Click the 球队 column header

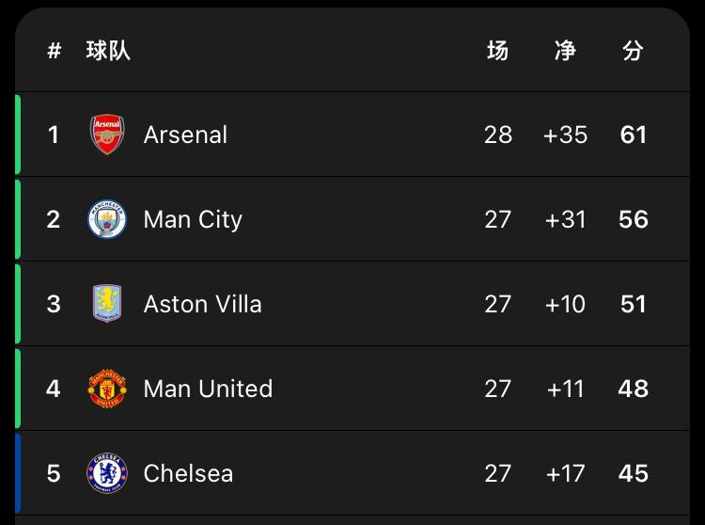point(108,51)
